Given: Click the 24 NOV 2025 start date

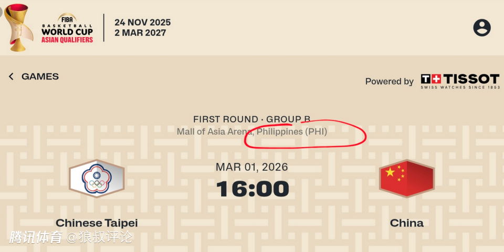Looking at the screenshot, I should pyautogui.click(x=142, y=23).
